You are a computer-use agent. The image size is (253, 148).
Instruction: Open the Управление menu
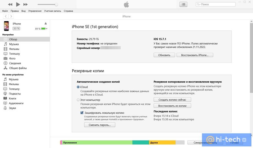(35, 11)
